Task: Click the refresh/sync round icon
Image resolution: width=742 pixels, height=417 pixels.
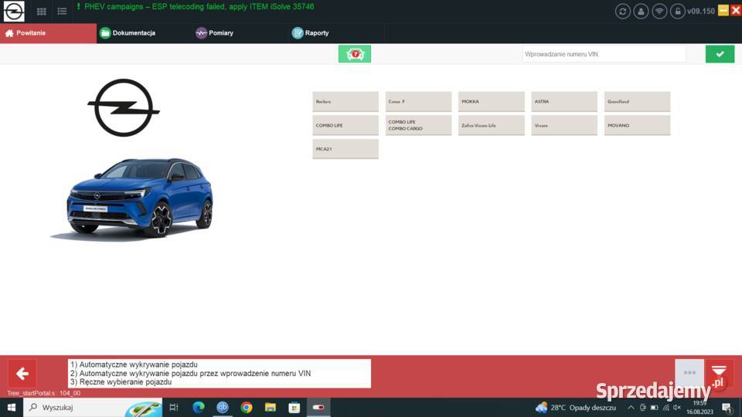Action: click(x=622, y=12)
